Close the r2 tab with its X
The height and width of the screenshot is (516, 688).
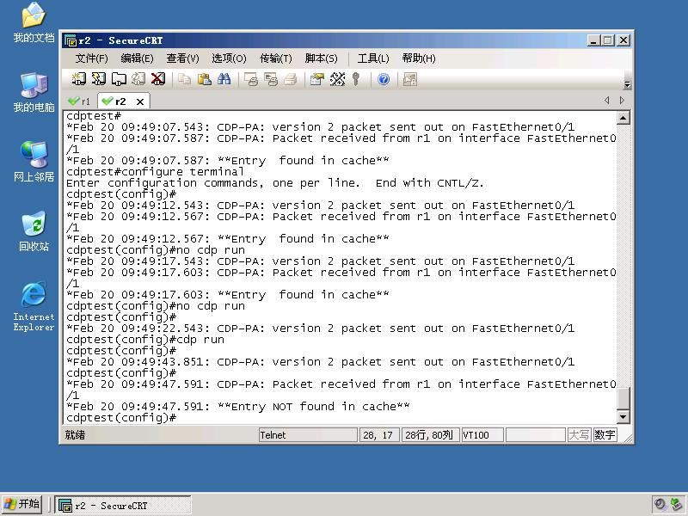pos(140,101)
